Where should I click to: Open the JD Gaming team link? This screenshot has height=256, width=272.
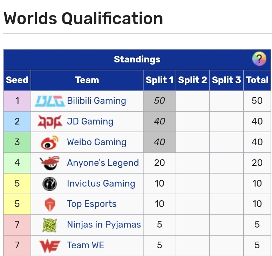90,122
